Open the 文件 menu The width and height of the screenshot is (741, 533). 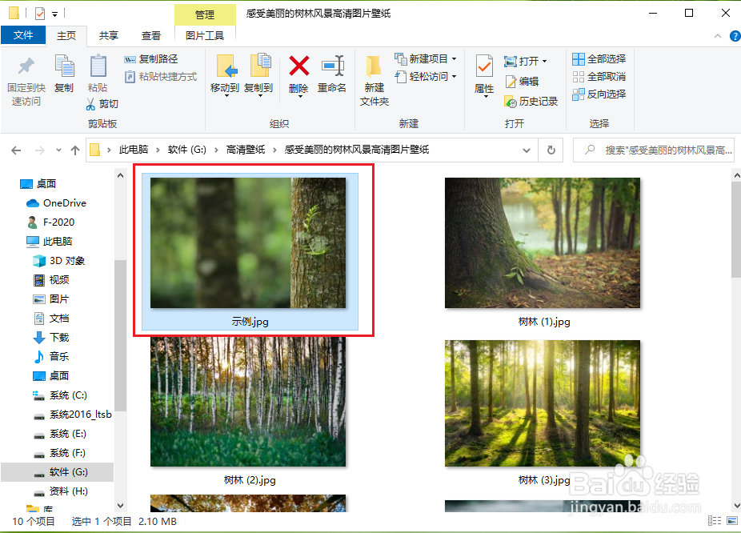pyautogui.click(x=24, y=35)
